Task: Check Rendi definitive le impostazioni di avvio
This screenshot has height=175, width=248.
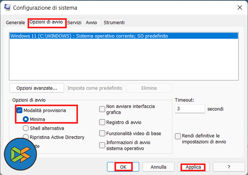Action: point(178,136)
